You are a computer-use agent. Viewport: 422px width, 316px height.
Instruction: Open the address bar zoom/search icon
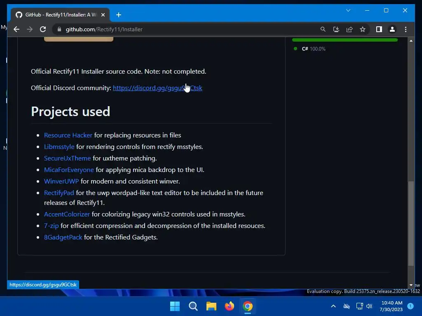point(323,29)
